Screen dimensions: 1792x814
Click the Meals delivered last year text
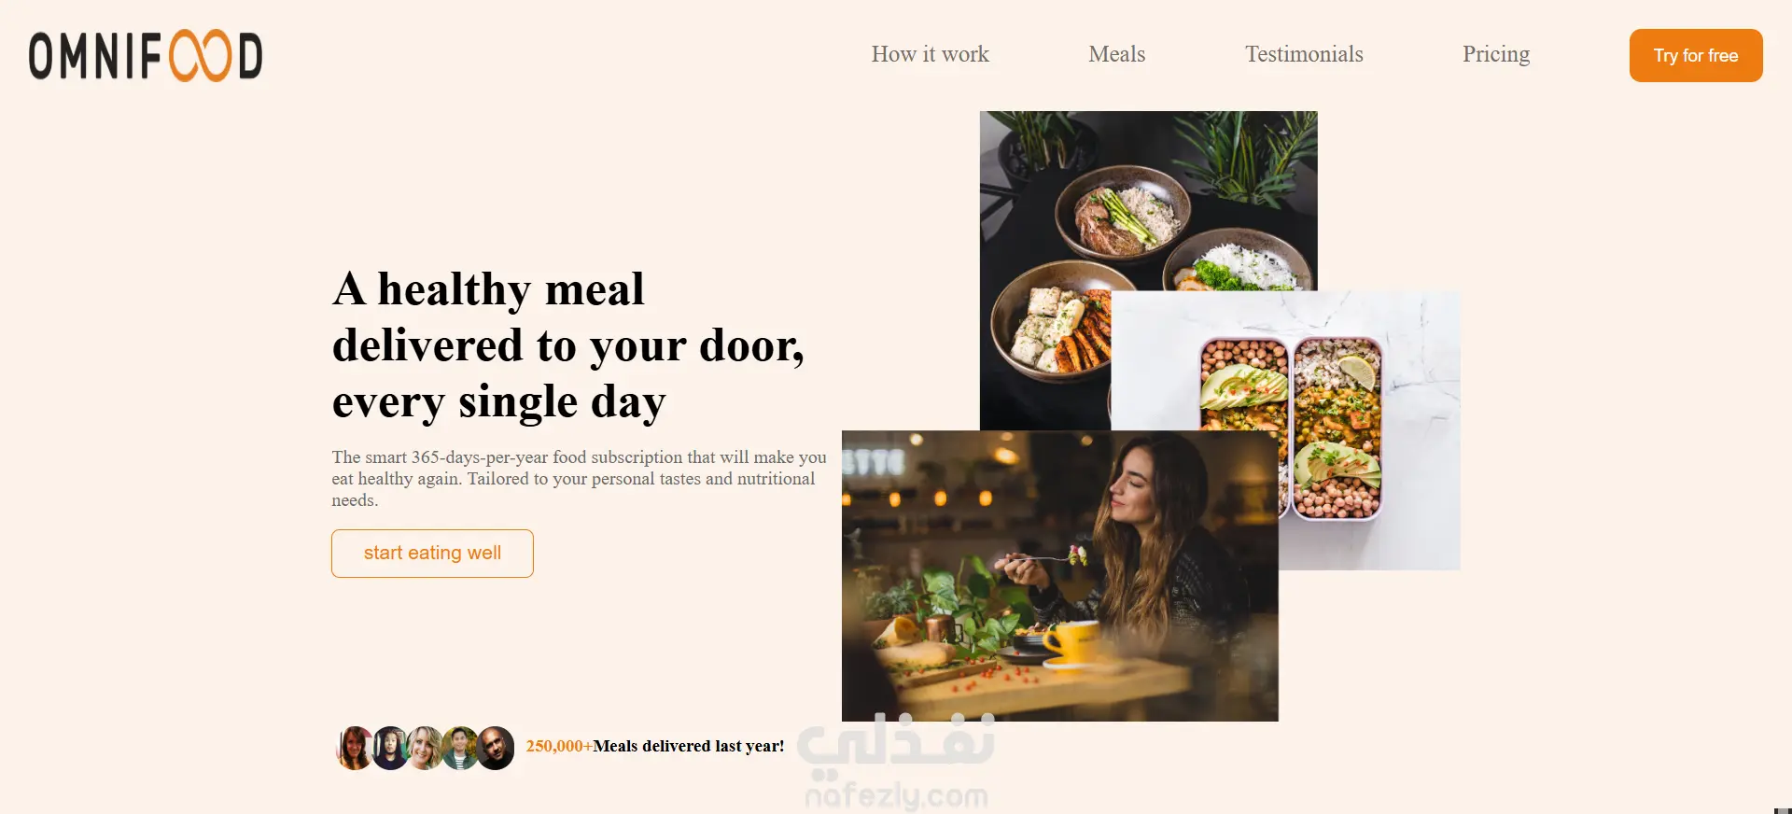pyautogui.click(x=689, y=746)
